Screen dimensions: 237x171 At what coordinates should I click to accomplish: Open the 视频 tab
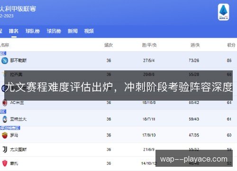click(x=89, y=31)
